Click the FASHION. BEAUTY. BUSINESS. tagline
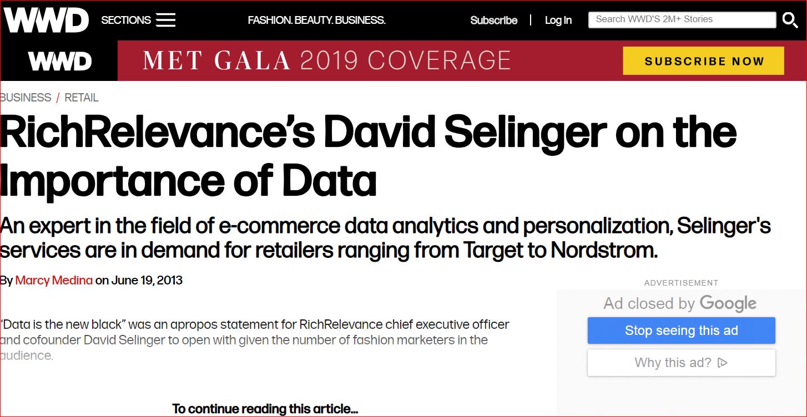This screenshot has width=807, height=417. click(316, 21)
